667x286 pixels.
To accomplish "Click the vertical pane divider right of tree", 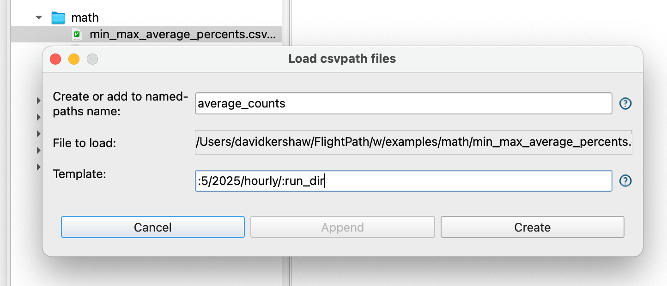I will click(286, 143).
